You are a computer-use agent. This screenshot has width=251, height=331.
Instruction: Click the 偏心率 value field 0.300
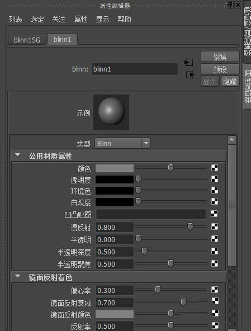pyautogui.click(x=115, y=291)
